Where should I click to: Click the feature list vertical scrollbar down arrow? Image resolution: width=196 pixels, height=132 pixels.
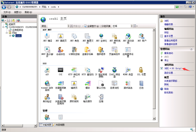pos(154,118)
